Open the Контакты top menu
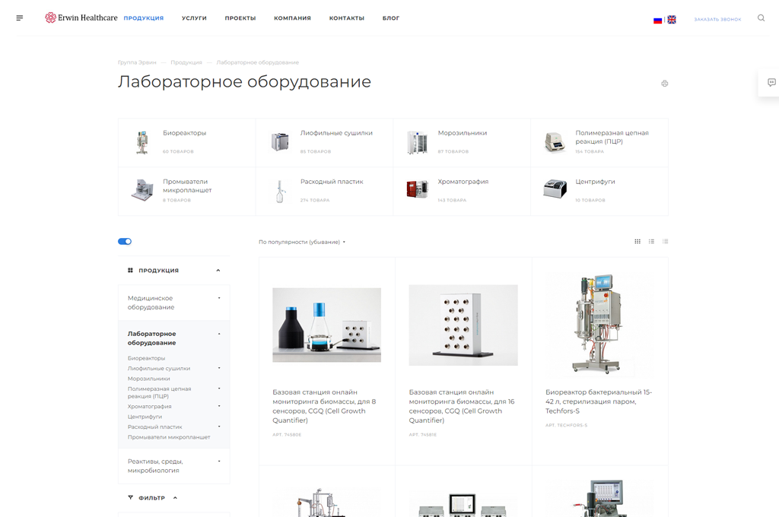 click(x=347, y=18)
